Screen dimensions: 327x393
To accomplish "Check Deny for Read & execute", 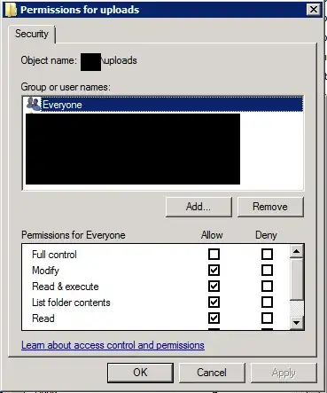I will tap(267, 286).
